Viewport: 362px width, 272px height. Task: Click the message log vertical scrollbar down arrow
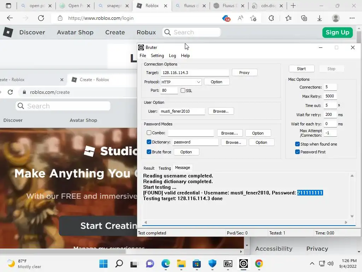coord(352,216)
